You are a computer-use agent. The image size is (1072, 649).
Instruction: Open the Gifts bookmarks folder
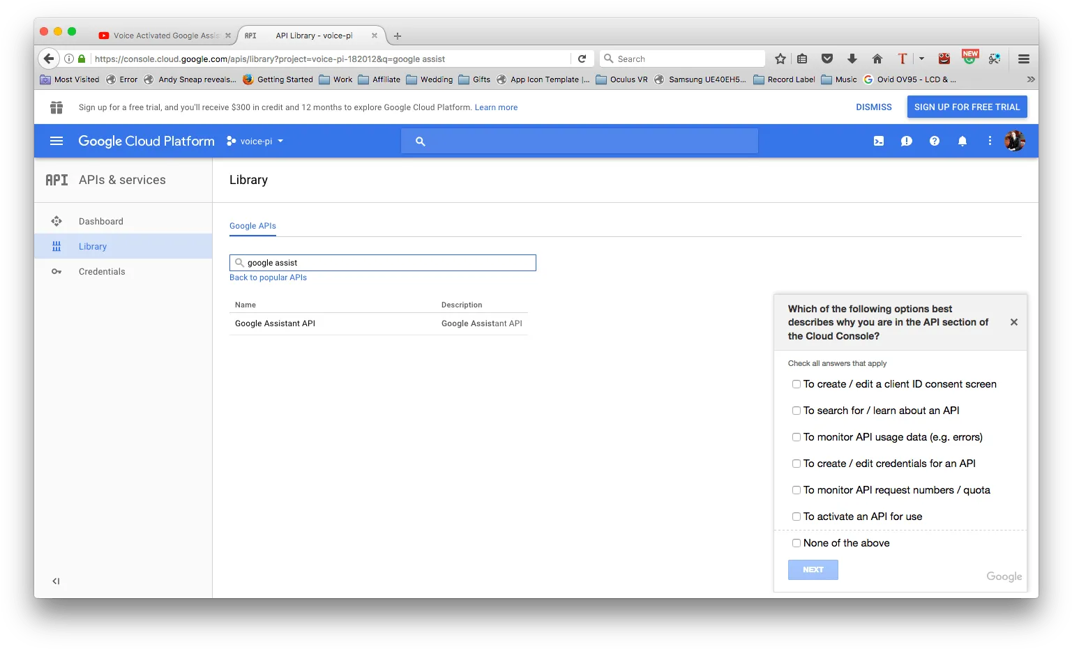[474, 79]
